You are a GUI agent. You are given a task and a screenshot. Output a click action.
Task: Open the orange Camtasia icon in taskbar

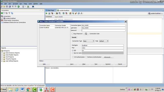53,89
